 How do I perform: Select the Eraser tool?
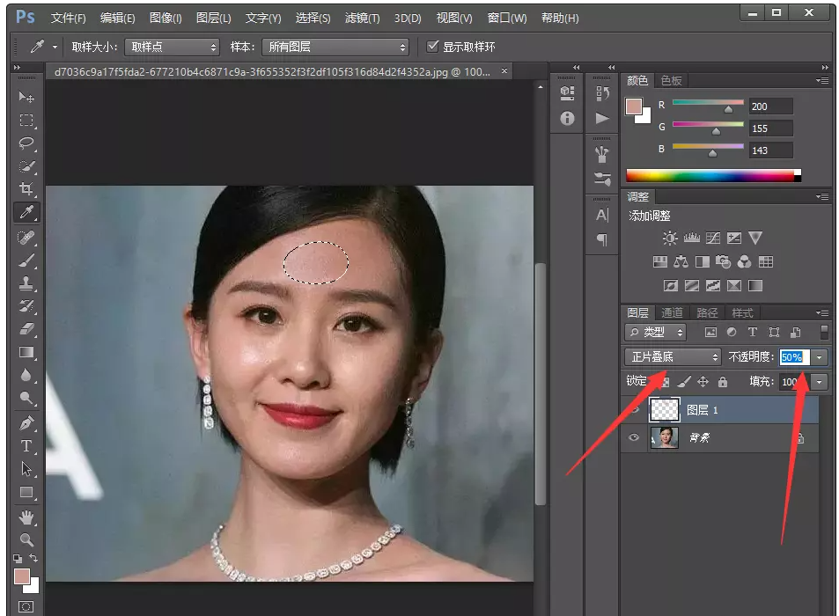pyautogui.click(x=26, y=329)
